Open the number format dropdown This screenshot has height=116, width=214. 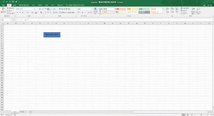[x=91, y=9]
